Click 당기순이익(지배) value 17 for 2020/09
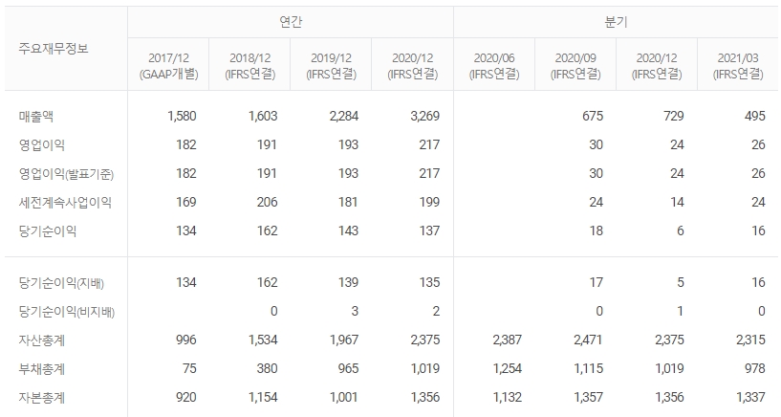This screenshot has width=781, height=417. (x=597, y=282)
